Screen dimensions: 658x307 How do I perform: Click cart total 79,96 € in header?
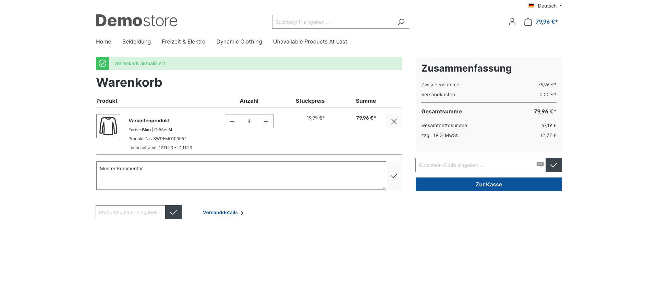tap(547, 22)
